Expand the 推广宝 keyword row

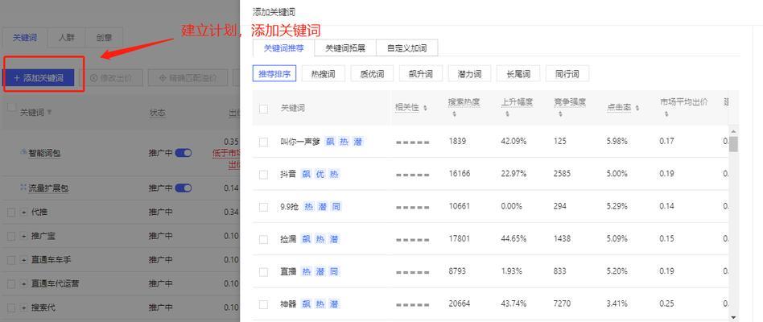tap(24, 236)
